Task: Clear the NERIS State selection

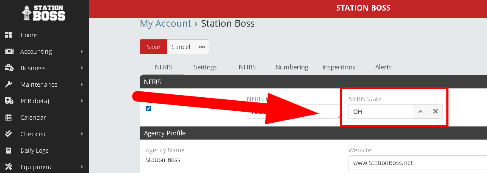Action: click(435, 112)
